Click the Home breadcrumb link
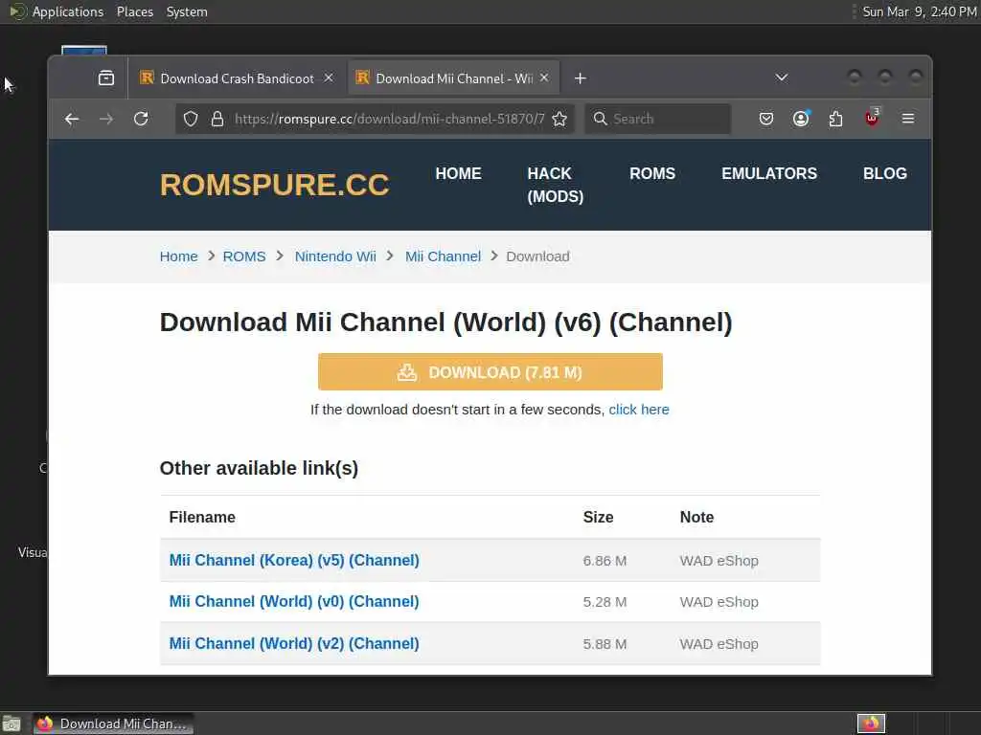The width and height of the screenshot is (981, 735). coord(178,256)
